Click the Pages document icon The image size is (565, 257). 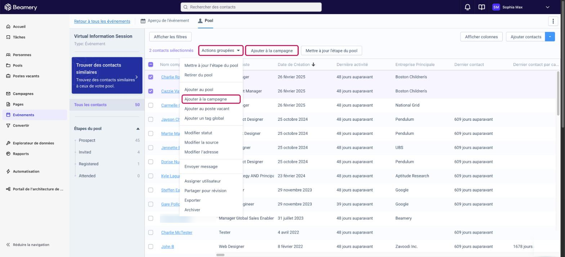[8, 104]
